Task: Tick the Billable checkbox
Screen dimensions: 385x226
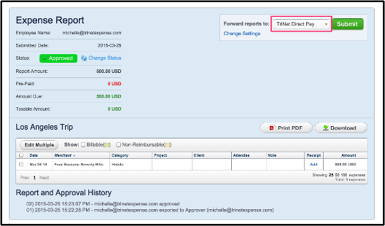Action: point(83,145)
